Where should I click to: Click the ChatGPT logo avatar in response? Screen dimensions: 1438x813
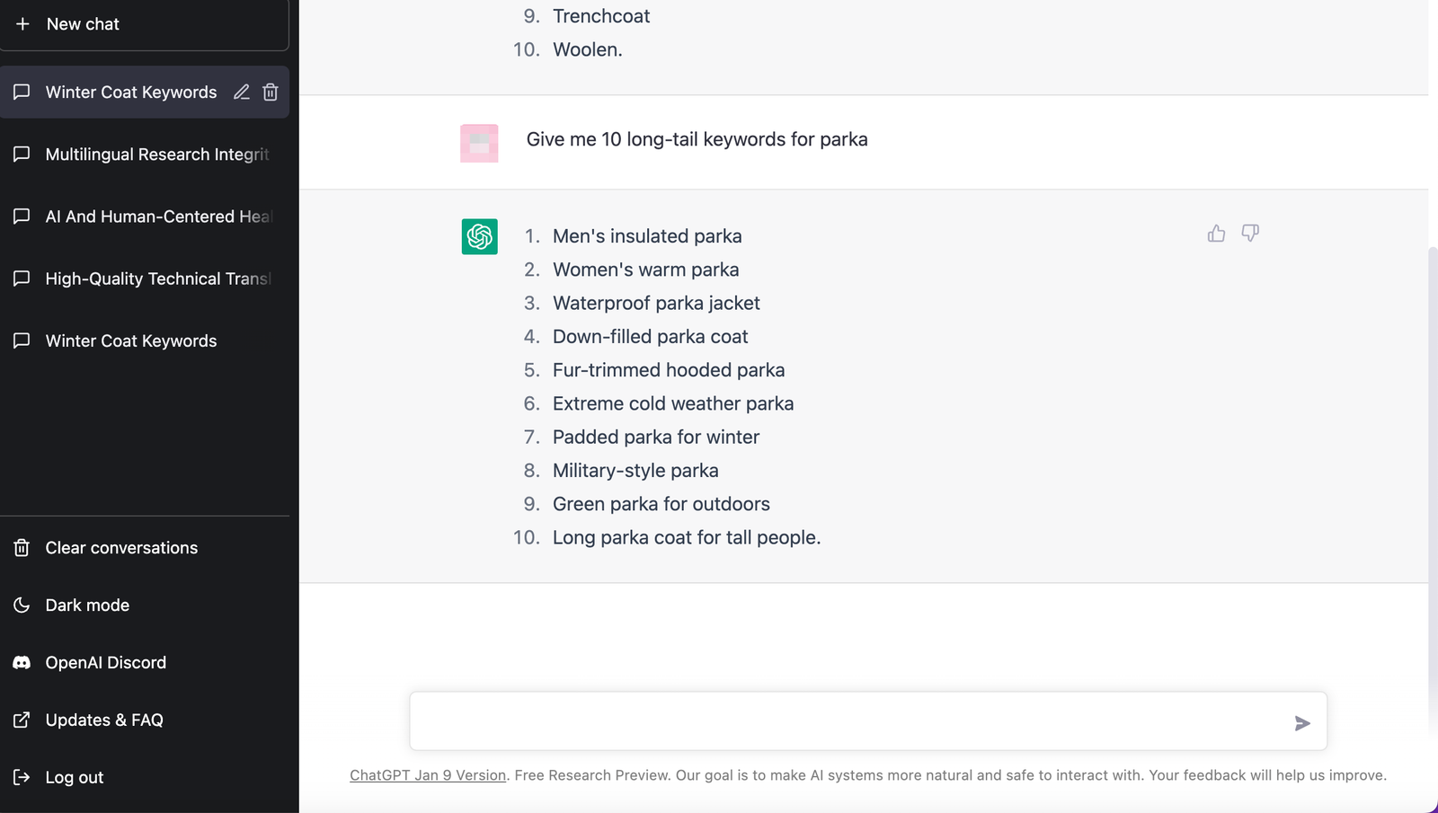point(480,236)
